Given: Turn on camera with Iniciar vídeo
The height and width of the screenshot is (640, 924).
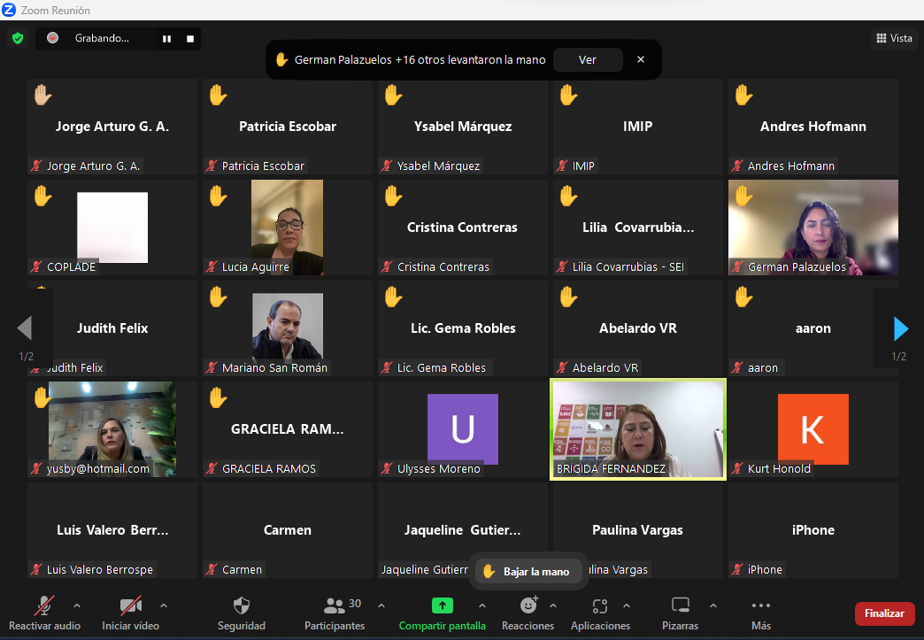Looking at the screenshot, I should pos(131,606).
